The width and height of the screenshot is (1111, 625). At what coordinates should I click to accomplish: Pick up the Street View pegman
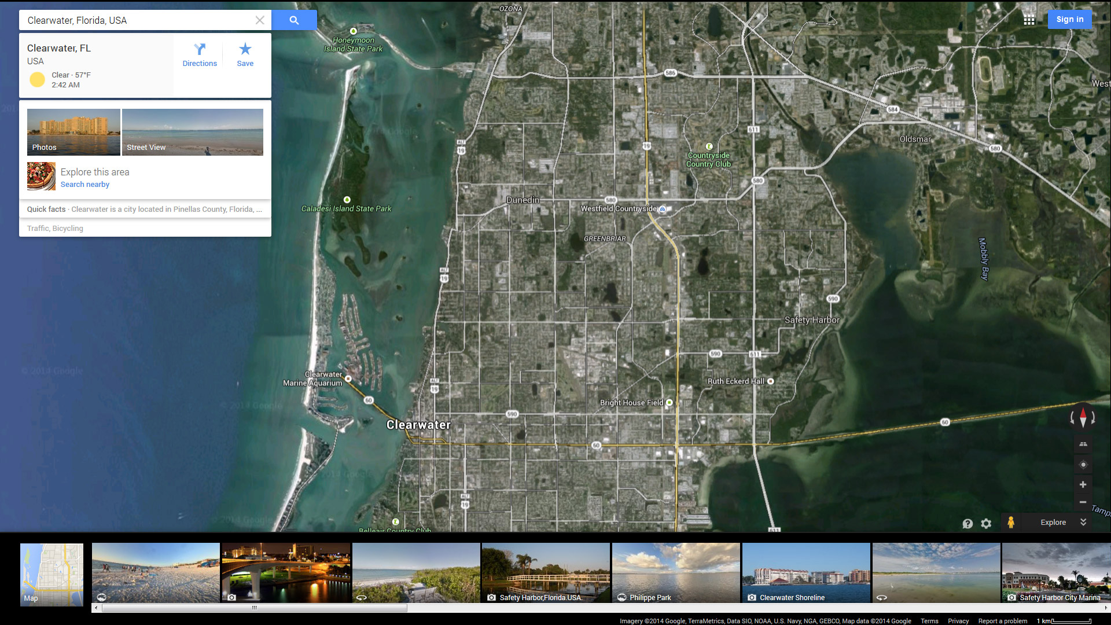pos(1010,523)
